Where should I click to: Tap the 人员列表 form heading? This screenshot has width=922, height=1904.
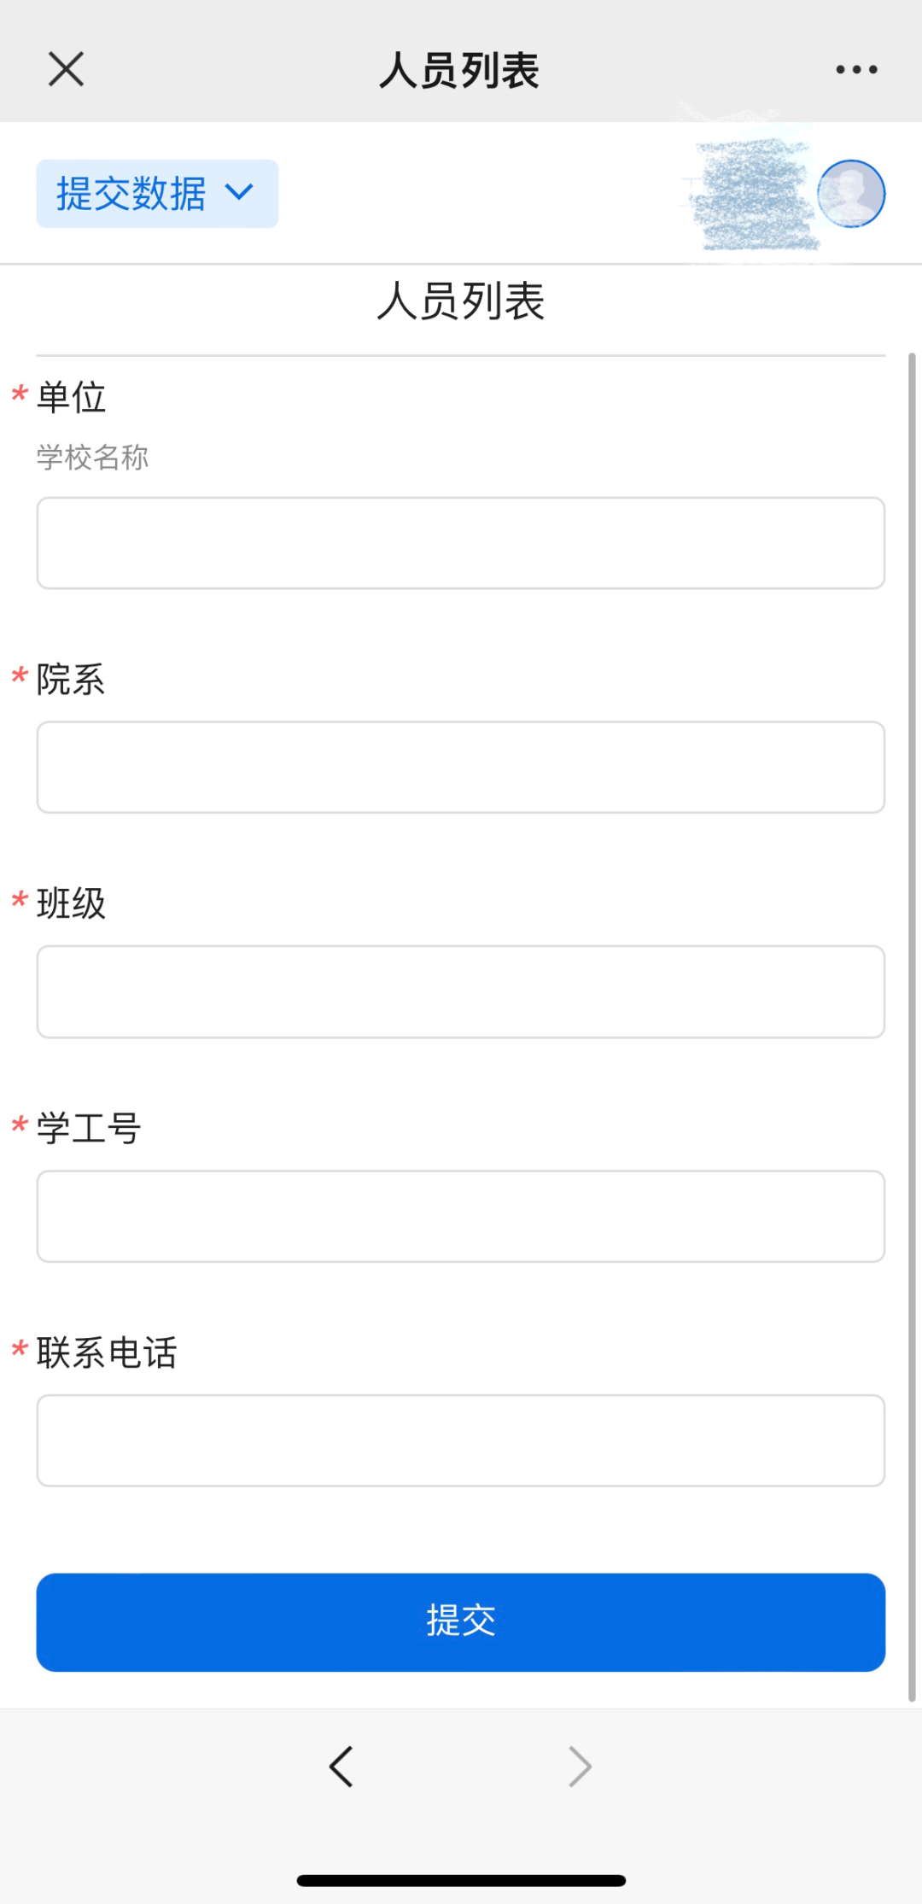coord(461,301)
